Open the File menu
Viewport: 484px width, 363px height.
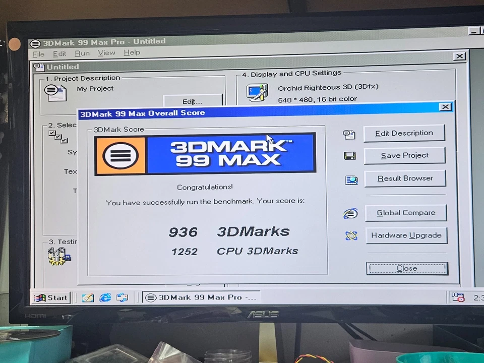pos(38,53)
